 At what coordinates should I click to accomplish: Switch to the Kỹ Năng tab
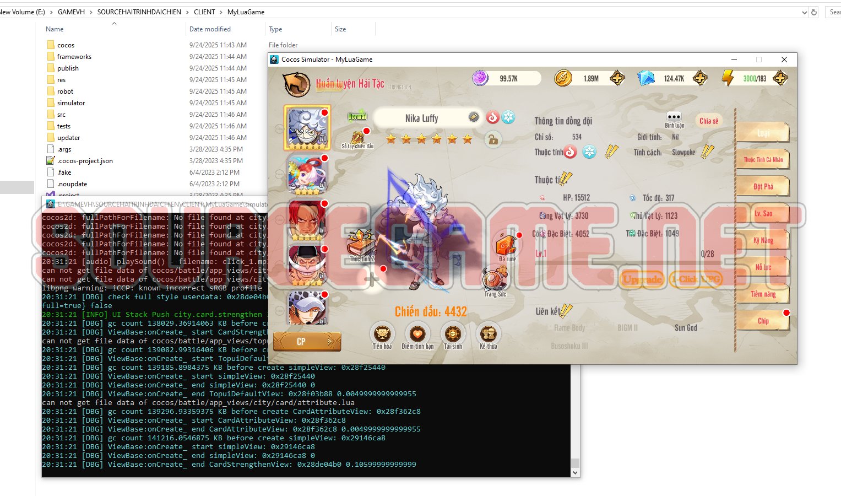coord(763,240)
